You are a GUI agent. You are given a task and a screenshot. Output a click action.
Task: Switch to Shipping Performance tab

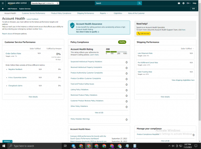click(x=86, y=13)
